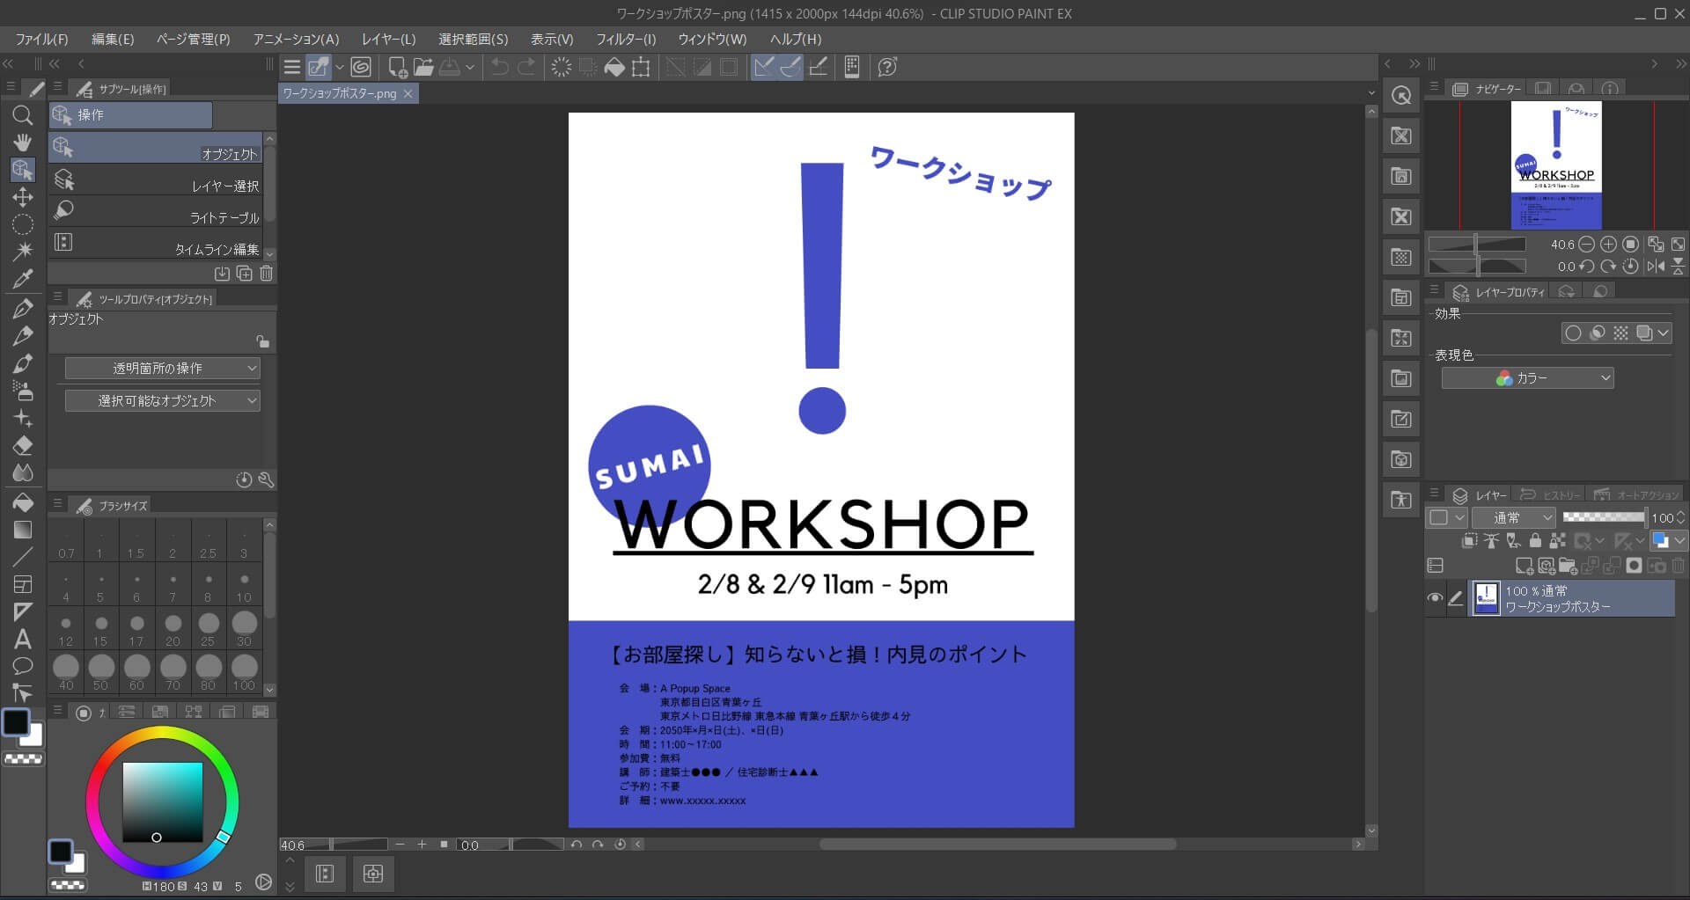This screenshot has width=1690, height=900.
Task: Select the Balloon tool
Action: (23, 666)
